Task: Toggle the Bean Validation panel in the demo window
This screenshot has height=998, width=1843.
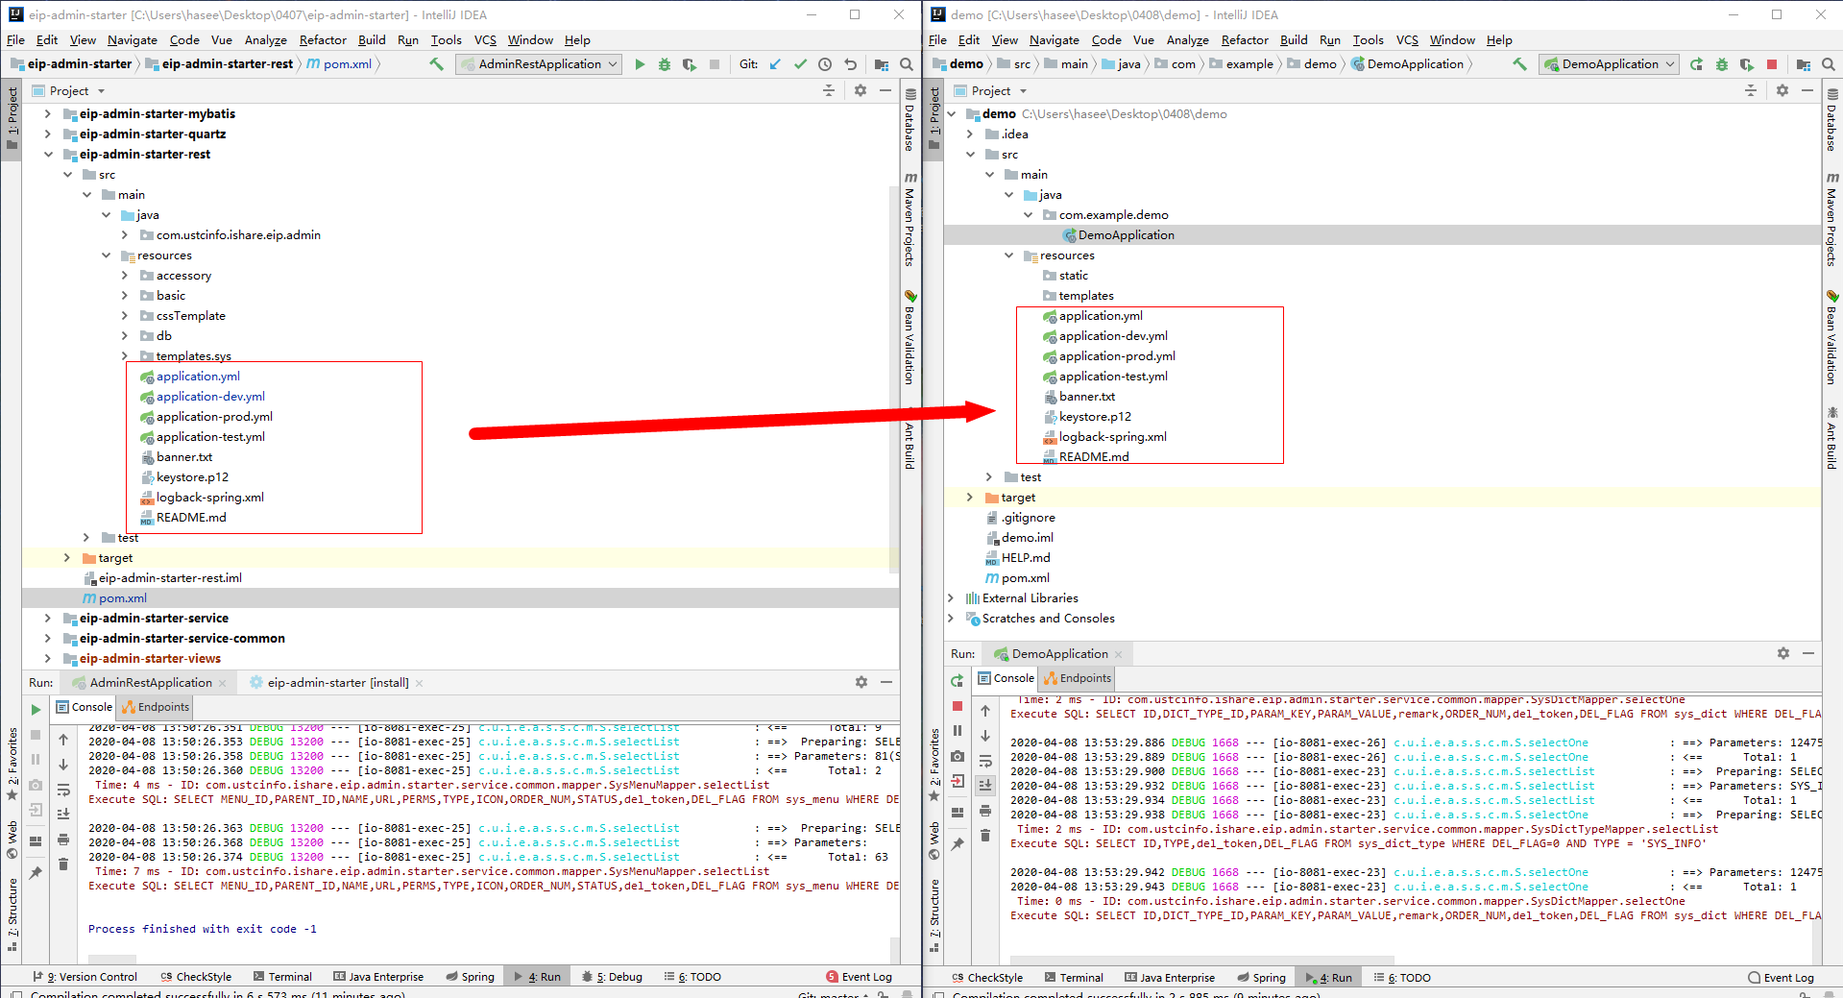Action: (x=1831, y=337)
